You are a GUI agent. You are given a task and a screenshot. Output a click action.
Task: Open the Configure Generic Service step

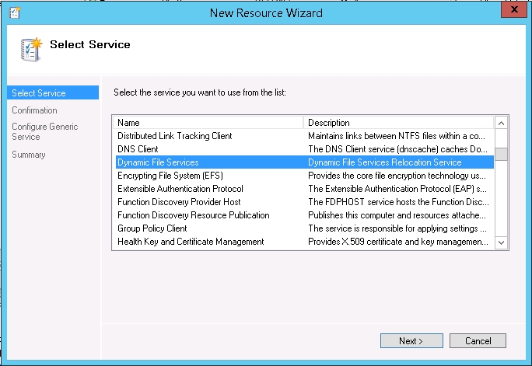point(44,131)
